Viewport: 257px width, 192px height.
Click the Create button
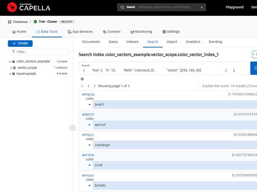pyautogui.click(x=20, y=43)
